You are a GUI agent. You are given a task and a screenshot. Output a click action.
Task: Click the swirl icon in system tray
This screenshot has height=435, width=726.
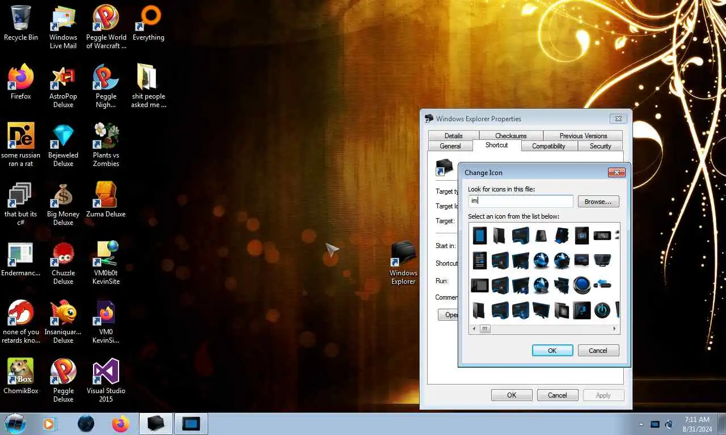pyautogui.click(x=669, y=424)
